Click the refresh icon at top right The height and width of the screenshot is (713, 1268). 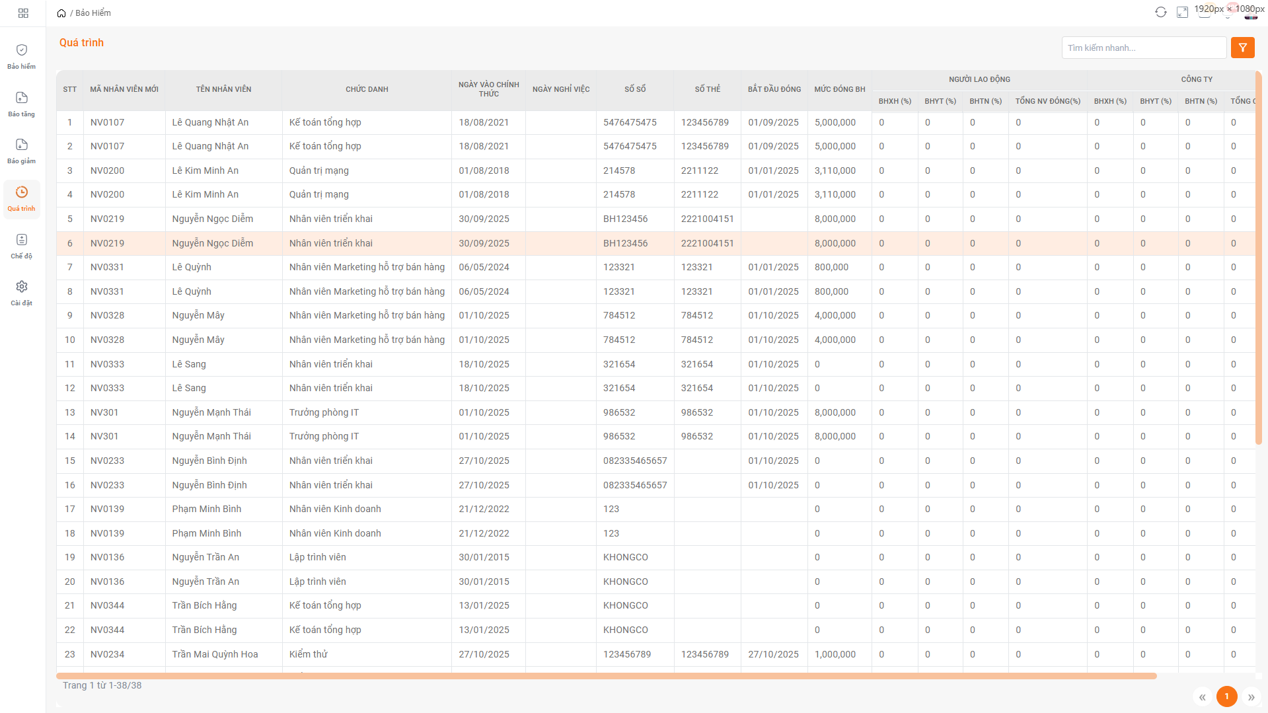click(x=1160, y=13)
